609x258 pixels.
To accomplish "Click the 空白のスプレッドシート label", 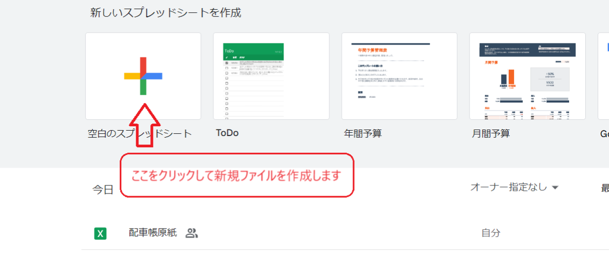I will (140, 134).
